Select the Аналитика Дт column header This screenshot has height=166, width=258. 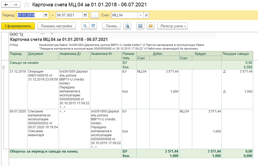74,56
